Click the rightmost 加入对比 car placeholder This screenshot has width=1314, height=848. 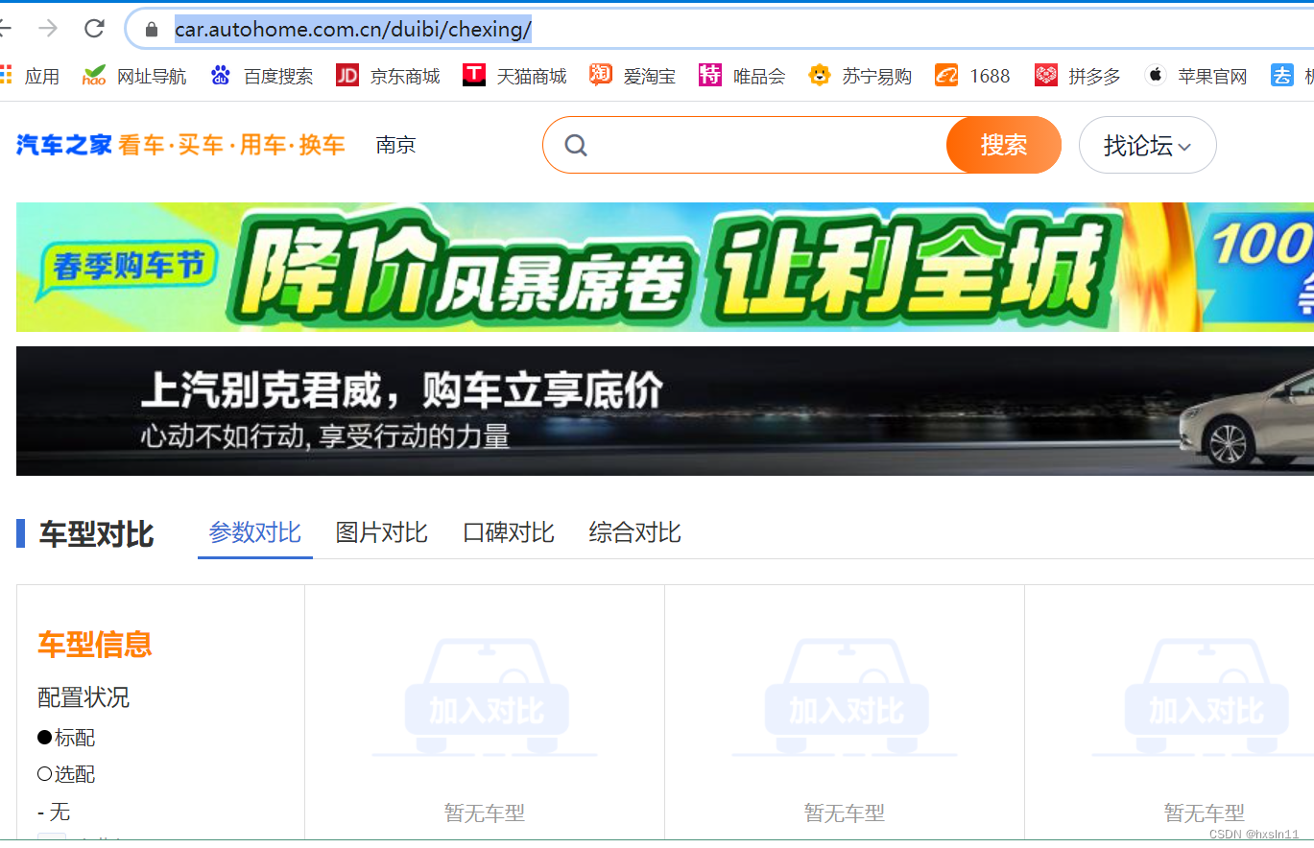(1205, 698)
